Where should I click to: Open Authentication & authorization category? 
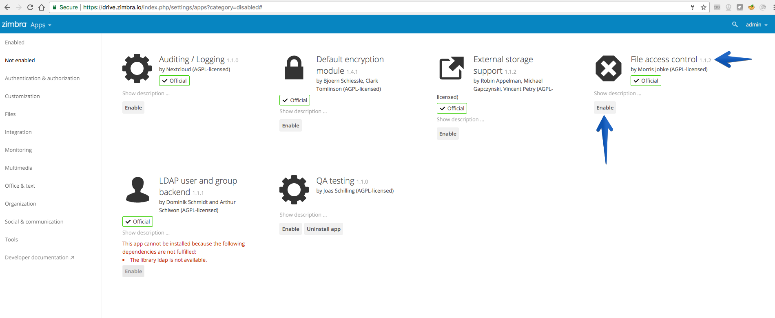[42, 78]
